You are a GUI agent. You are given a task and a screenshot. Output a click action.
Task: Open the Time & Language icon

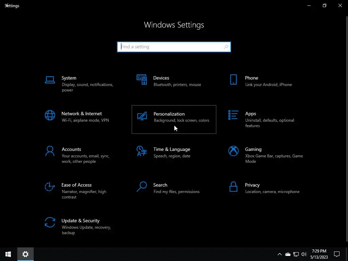[142, 151]
